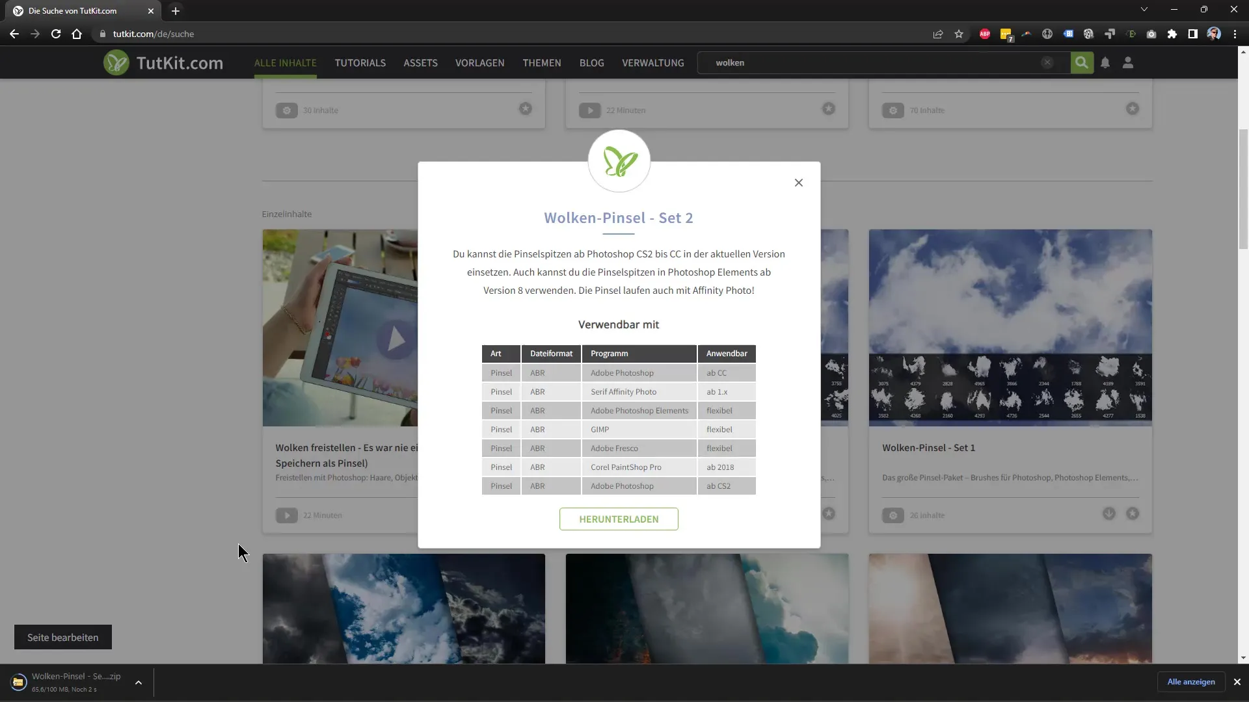Screen dimensions: 1249x702
Task: Open the Wolken-Pinsel - Set 1 thumbnail
Action: coord(1010,328)
